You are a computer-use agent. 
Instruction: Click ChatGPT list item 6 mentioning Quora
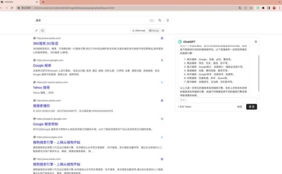206,78
